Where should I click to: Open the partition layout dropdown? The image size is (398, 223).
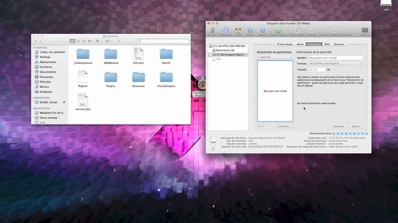pyautogui.click(x=275, y=57)
